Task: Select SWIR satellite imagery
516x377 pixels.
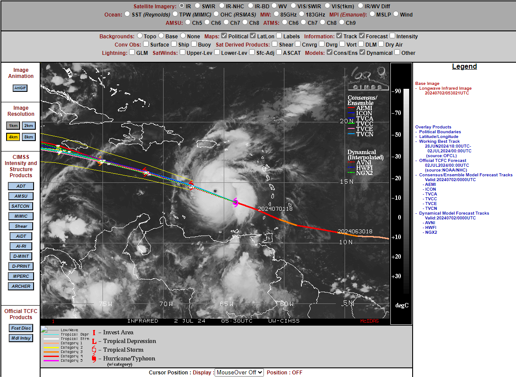Action: coord(197,6)
